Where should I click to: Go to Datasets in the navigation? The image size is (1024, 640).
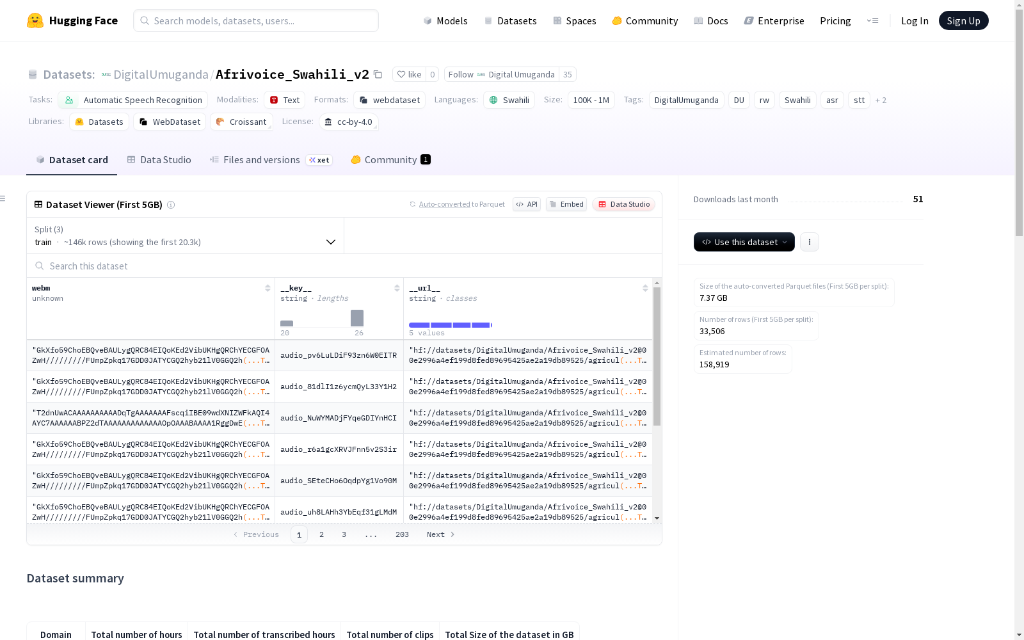pyautogui.click(x=510, y=20)
